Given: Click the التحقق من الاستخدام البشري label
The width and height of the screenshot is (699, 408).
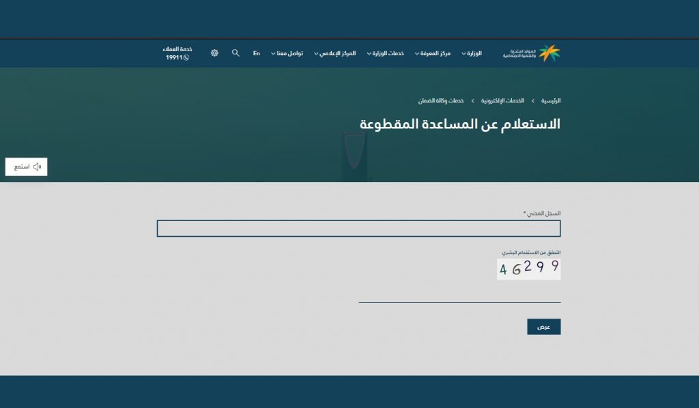Looking at the screenshot, I should pyautogui.click(x=531, y=252).
